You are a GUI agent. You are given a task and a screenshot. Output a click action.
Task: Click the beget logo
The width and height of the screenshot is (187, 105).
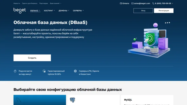point(20,10)
